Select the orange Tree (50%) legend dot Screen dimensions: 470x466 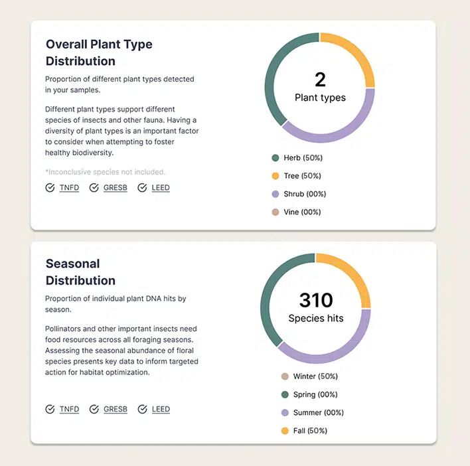(x=275, y=176)
